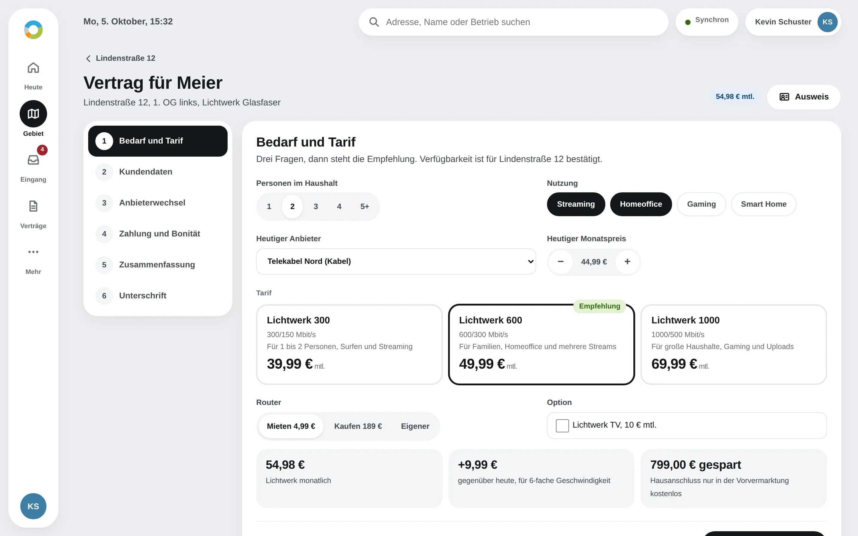Viewport: 858px width, 536px height.
Task: Choose the Lichtwerk 600 tariff card
Action: pos(541,344)
